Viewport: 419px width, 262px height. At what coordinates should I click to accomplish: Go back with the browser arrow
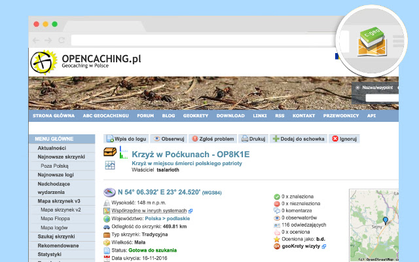click(36, 41)
